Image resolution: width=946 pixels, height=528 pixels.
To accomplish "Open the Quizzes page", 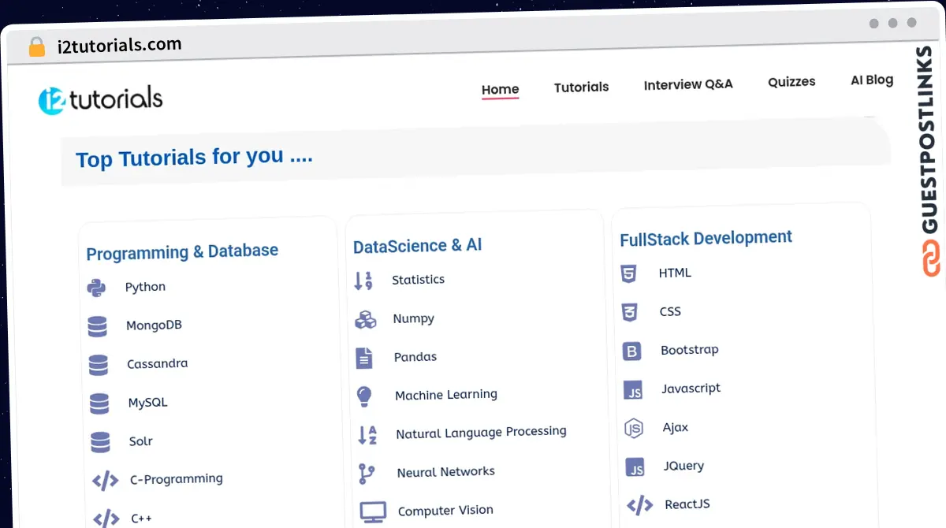I will 791,81.
